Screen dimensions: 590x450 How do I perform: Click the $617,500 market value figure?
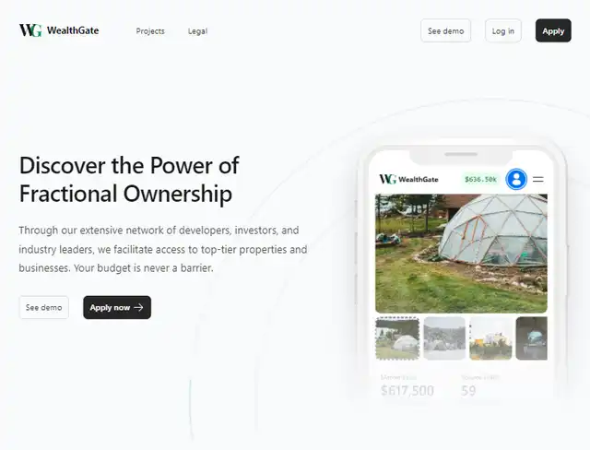[407, 391]
